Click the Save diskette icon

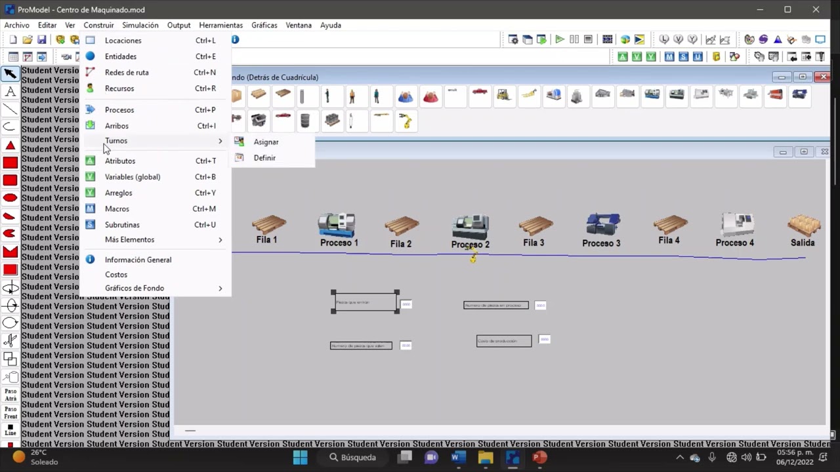click(42, 40)
